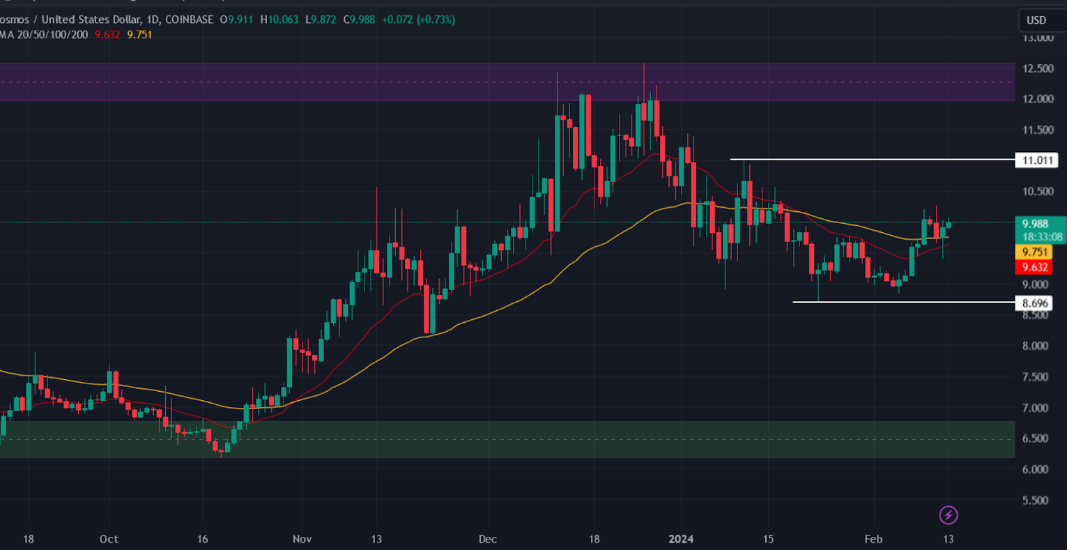Click the red 9.632 moving average label
1067x550 pixels.
point(1034,267)
